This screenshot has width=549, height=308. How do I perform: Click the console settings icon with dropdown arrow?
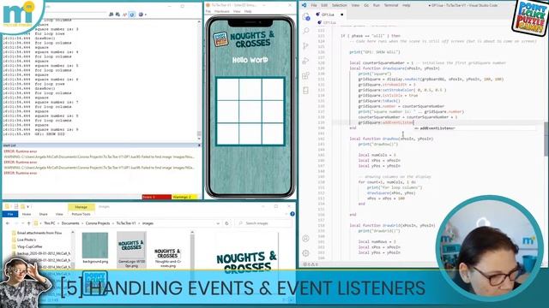coord(142,15)
